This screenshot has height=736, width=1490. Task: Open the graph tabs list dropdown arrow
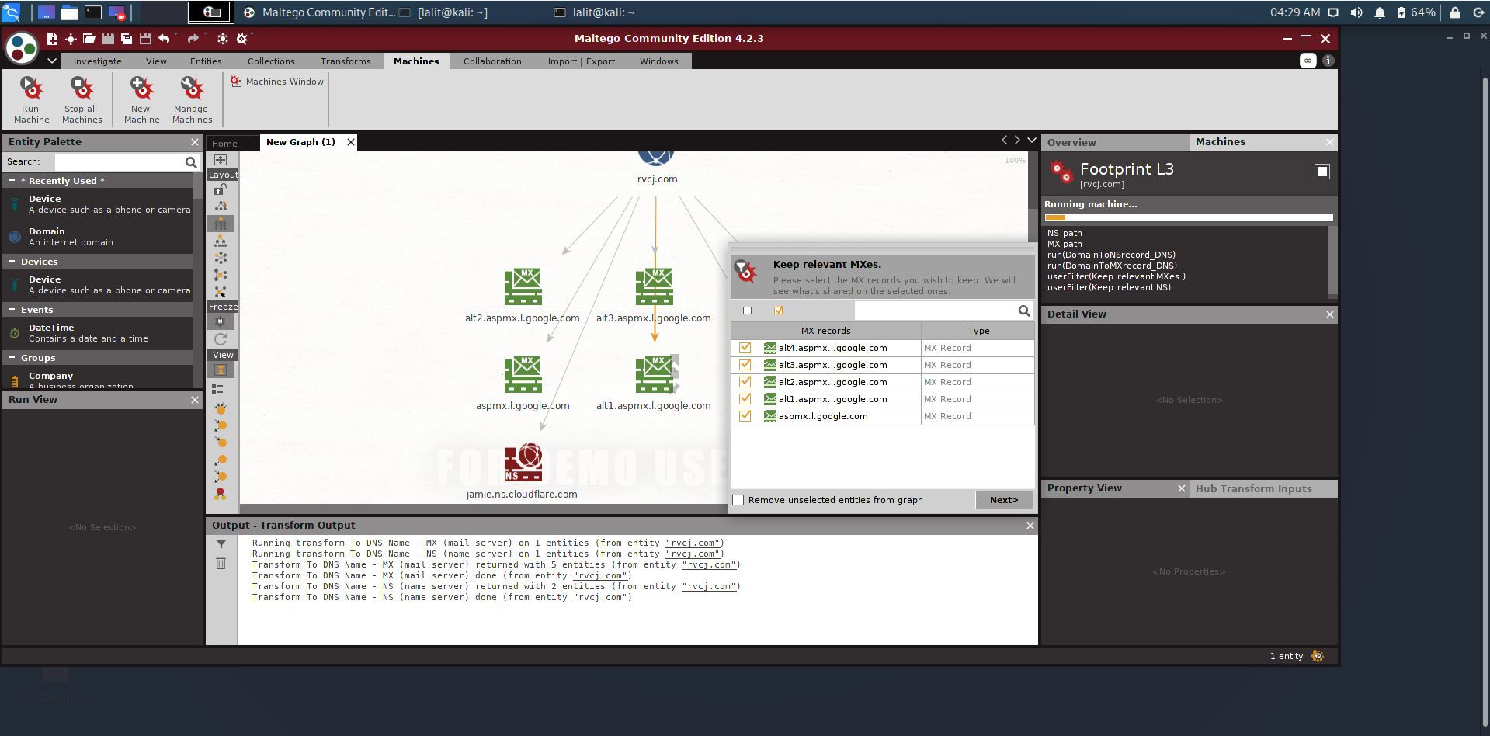1032,141
